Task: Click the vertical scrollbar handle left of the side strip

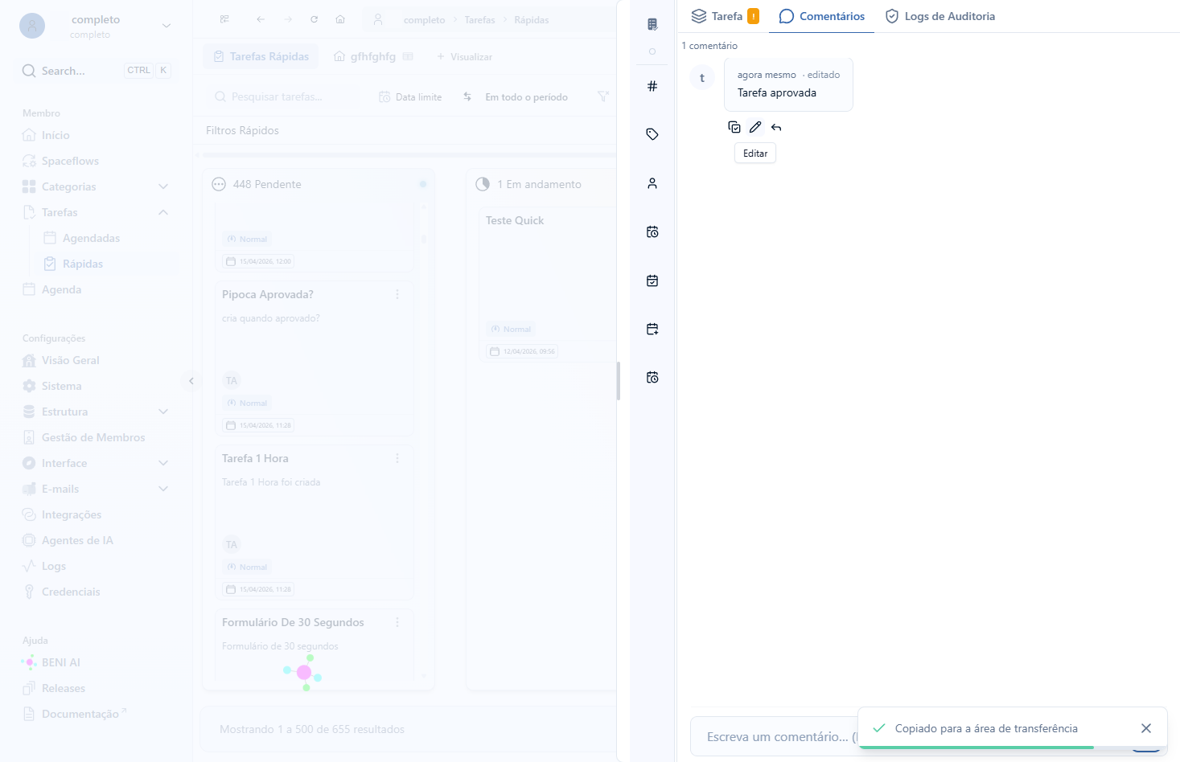Action: [x=619, y=381]
